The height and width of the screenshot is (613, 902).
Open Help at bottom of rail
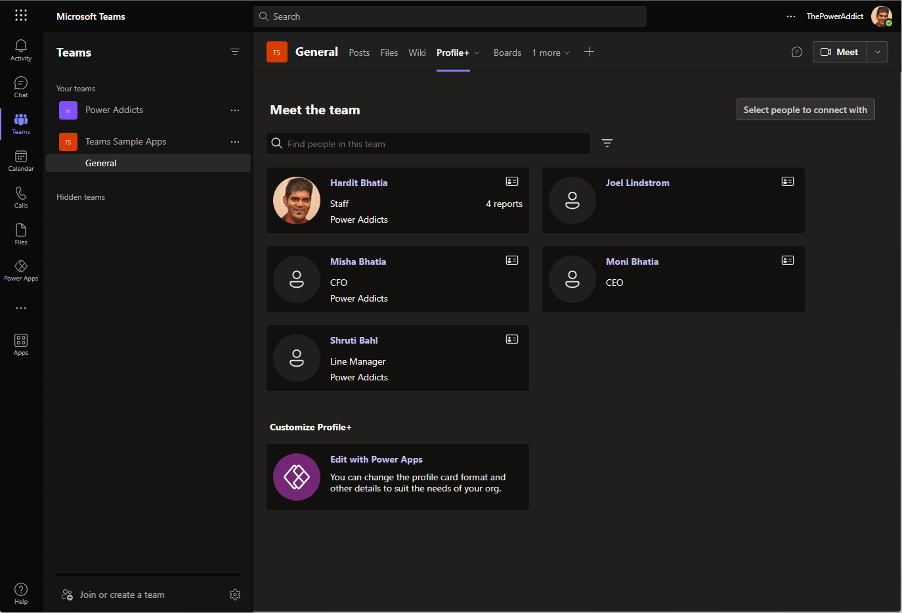(21, 593)
